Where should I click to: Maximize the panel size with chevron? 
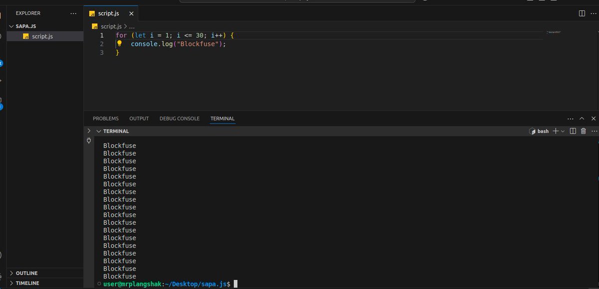pyautogui.click(x=582, y=119)
